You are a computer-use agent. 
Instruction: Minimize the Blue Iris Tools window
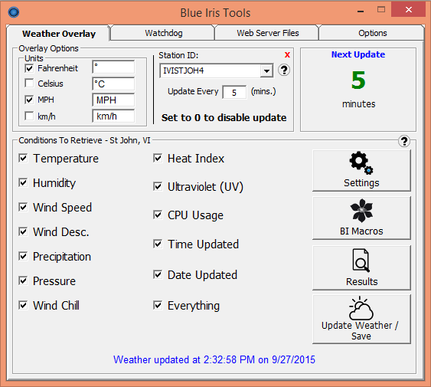point(361,11)
